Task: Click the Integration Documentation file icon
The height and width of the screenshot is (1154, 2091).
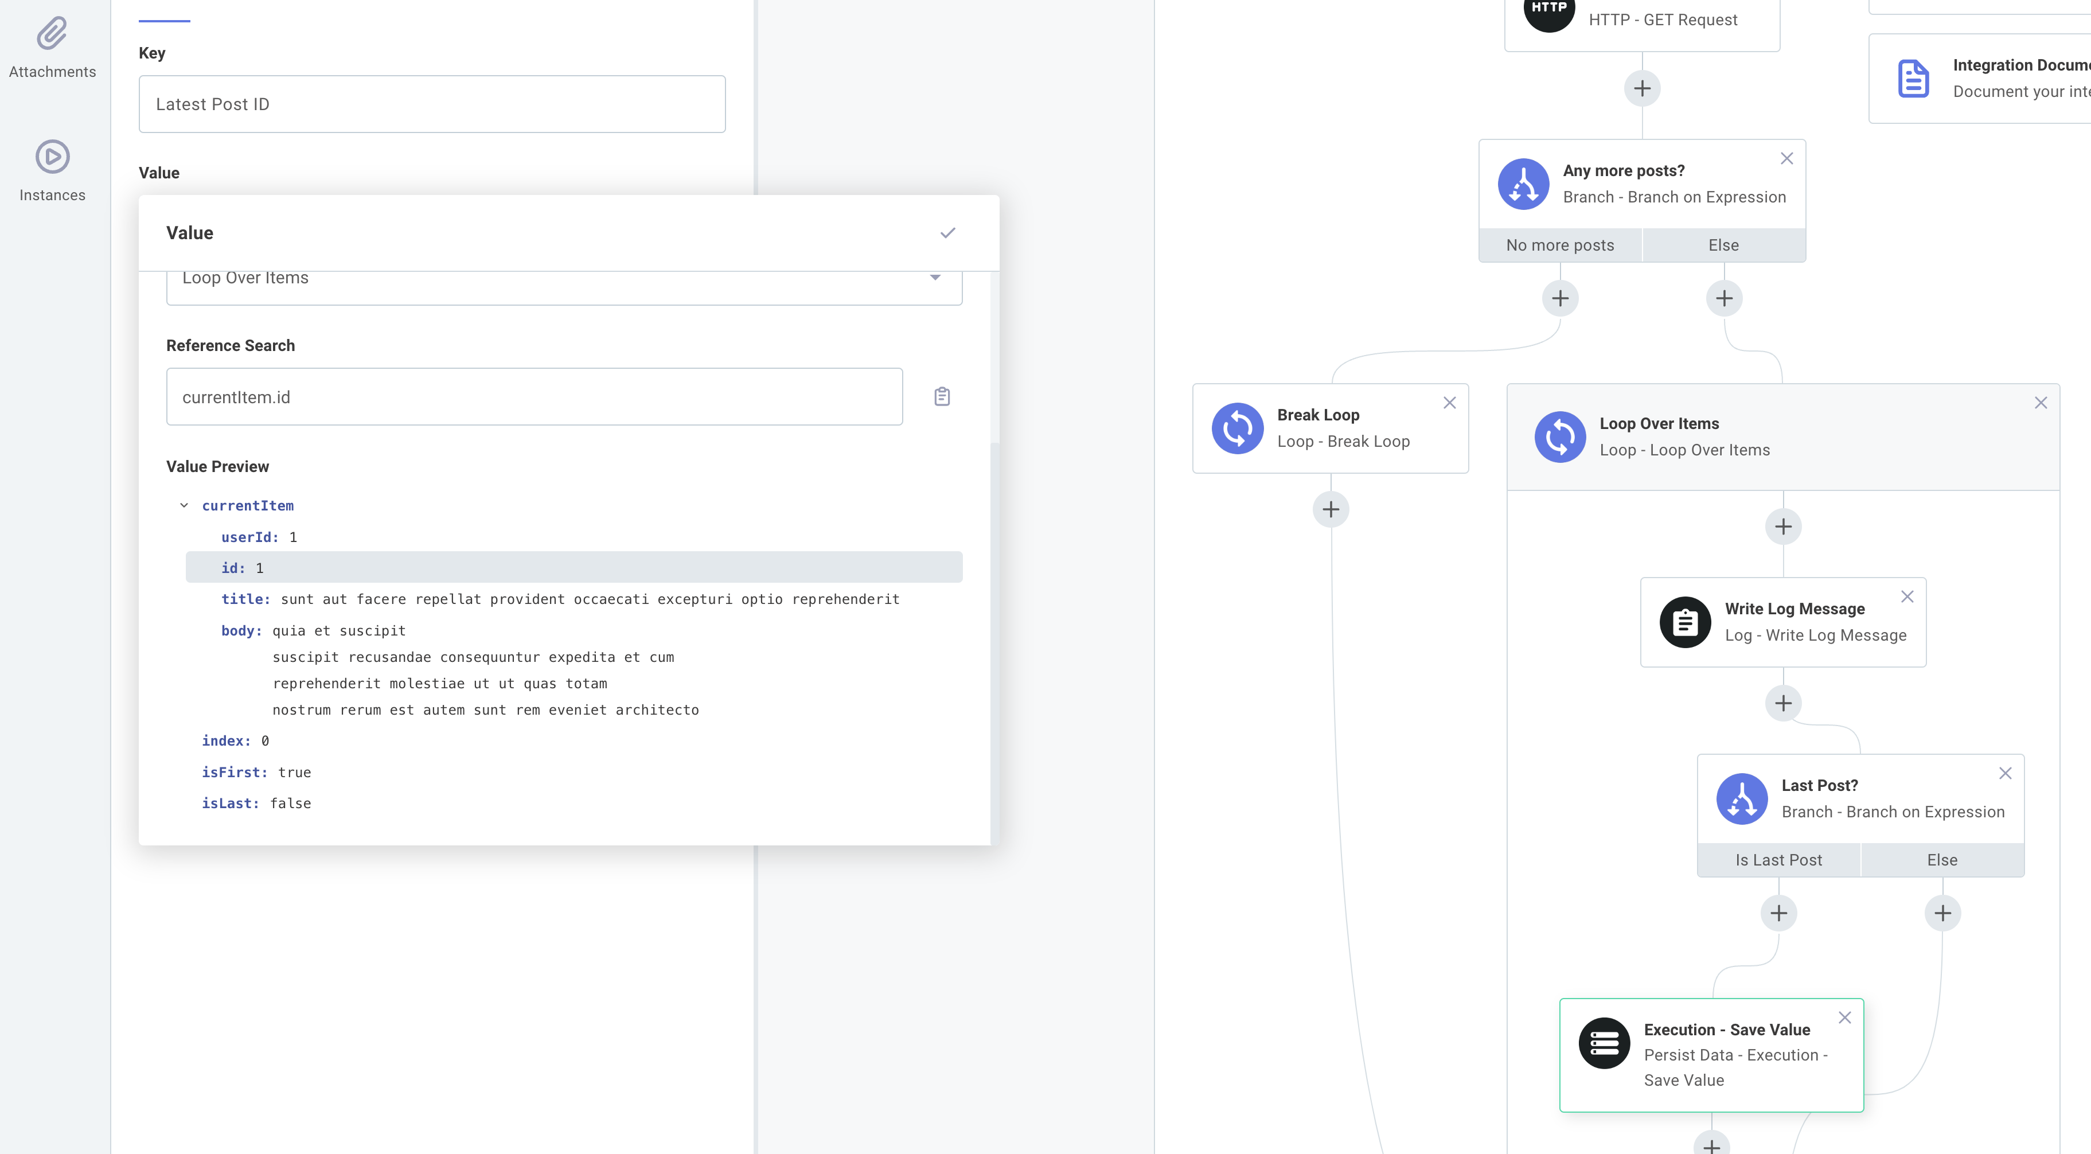Action: point(1913,77)
